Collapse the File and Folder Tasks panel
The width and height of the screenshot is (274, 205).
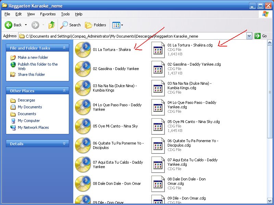click(64, 48)
